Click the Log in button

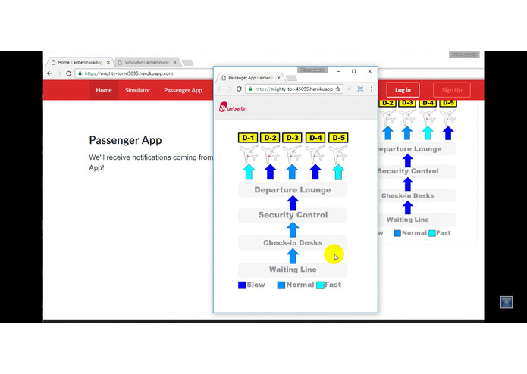(403, 90)
